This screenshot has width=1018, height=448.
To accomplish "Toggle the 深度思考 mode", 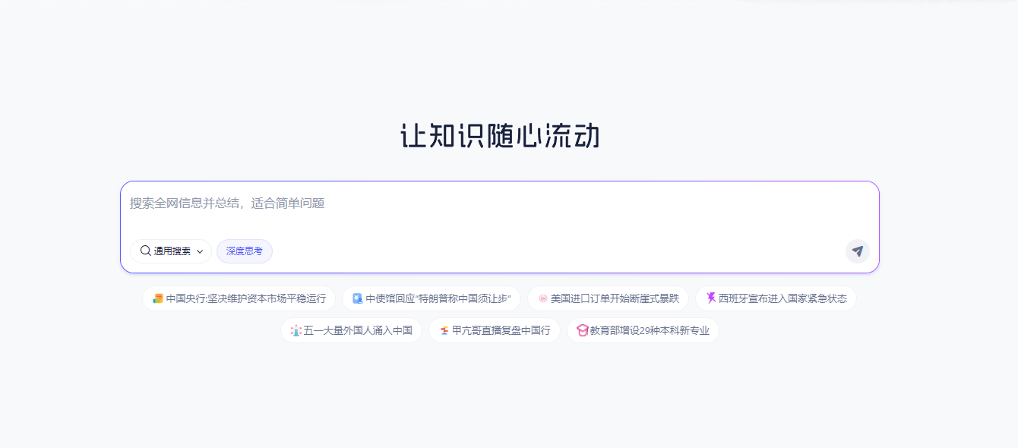I will [x=245, y=251].
